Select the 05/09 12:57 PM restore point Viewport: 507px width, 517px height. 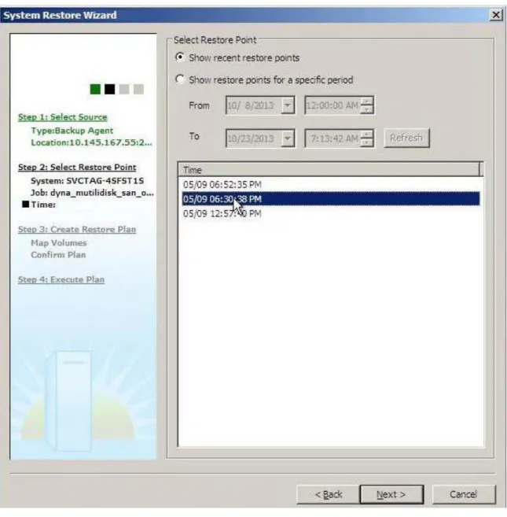[x=331, y=213]
